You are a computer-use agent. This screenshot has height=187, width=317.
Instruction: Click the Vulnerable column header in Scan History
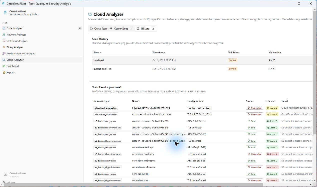tap(275, 53)
